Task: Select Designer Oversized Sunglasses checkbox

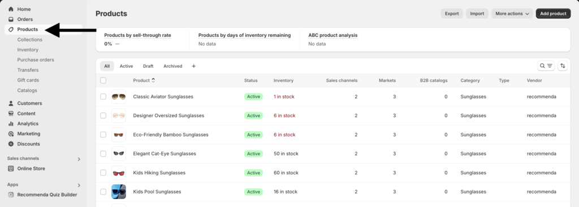Action: click(x=103, y=116)
